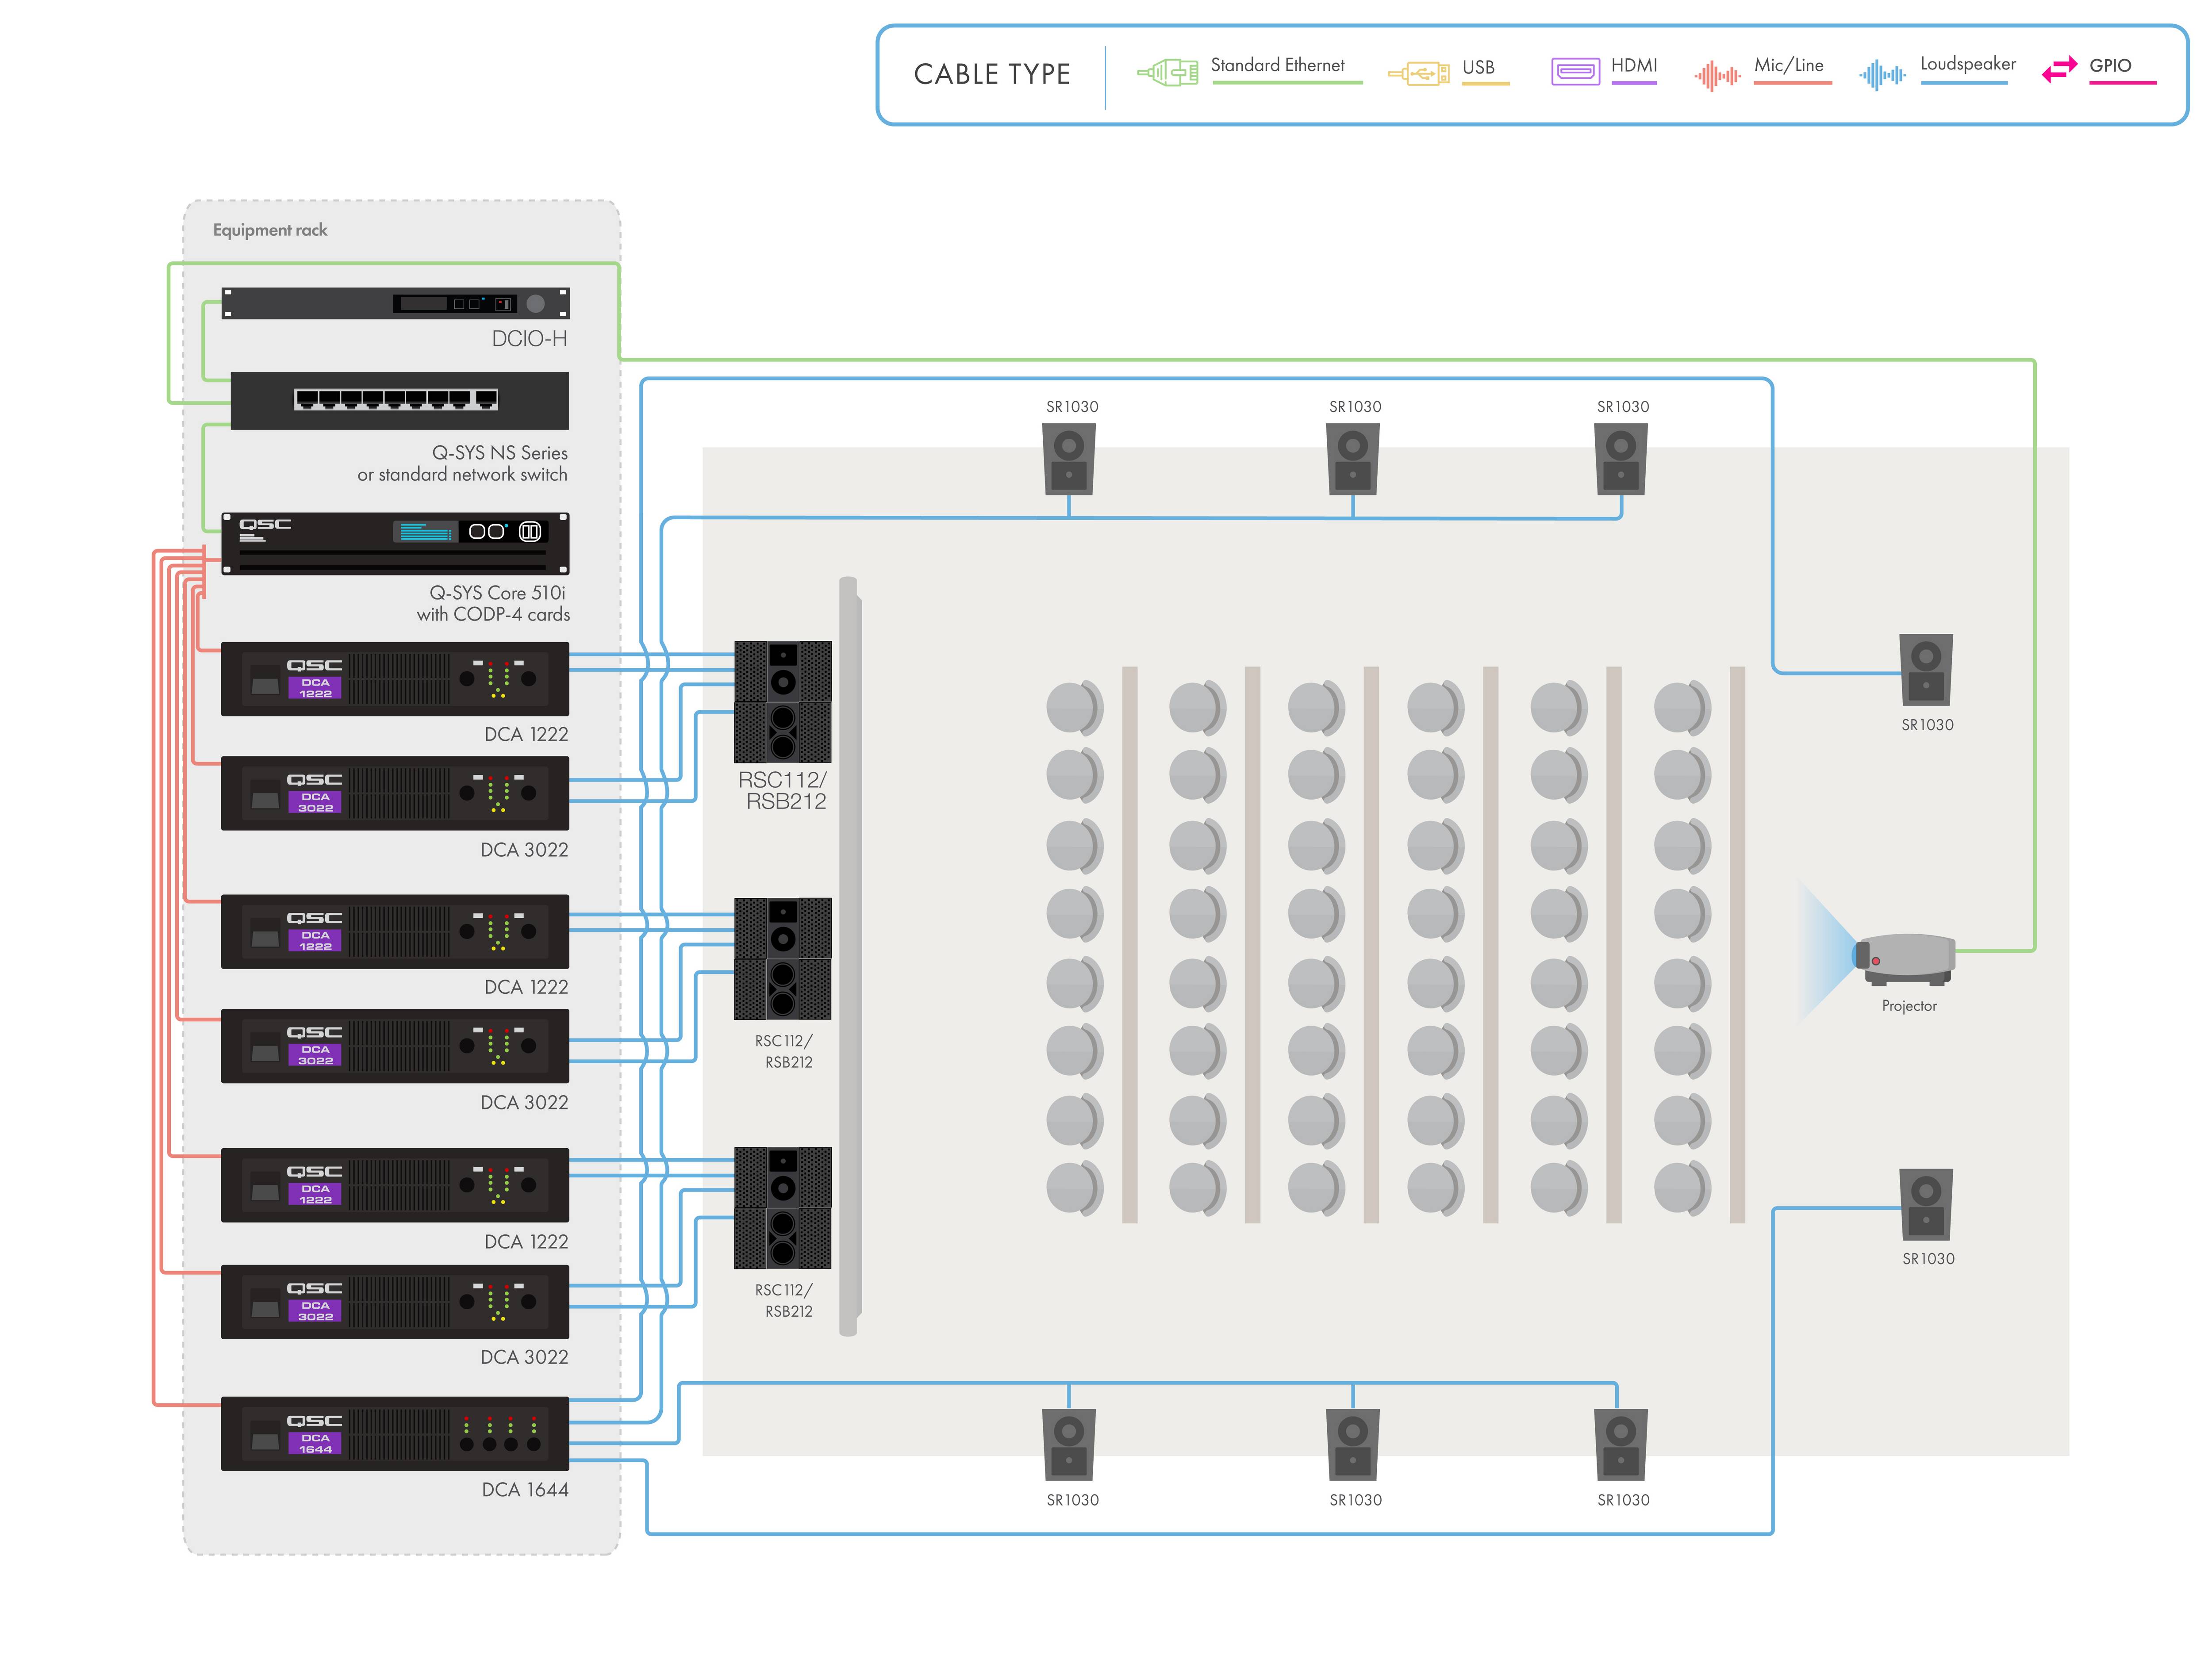Click the GPIO arrows icon

(2059, 70)
